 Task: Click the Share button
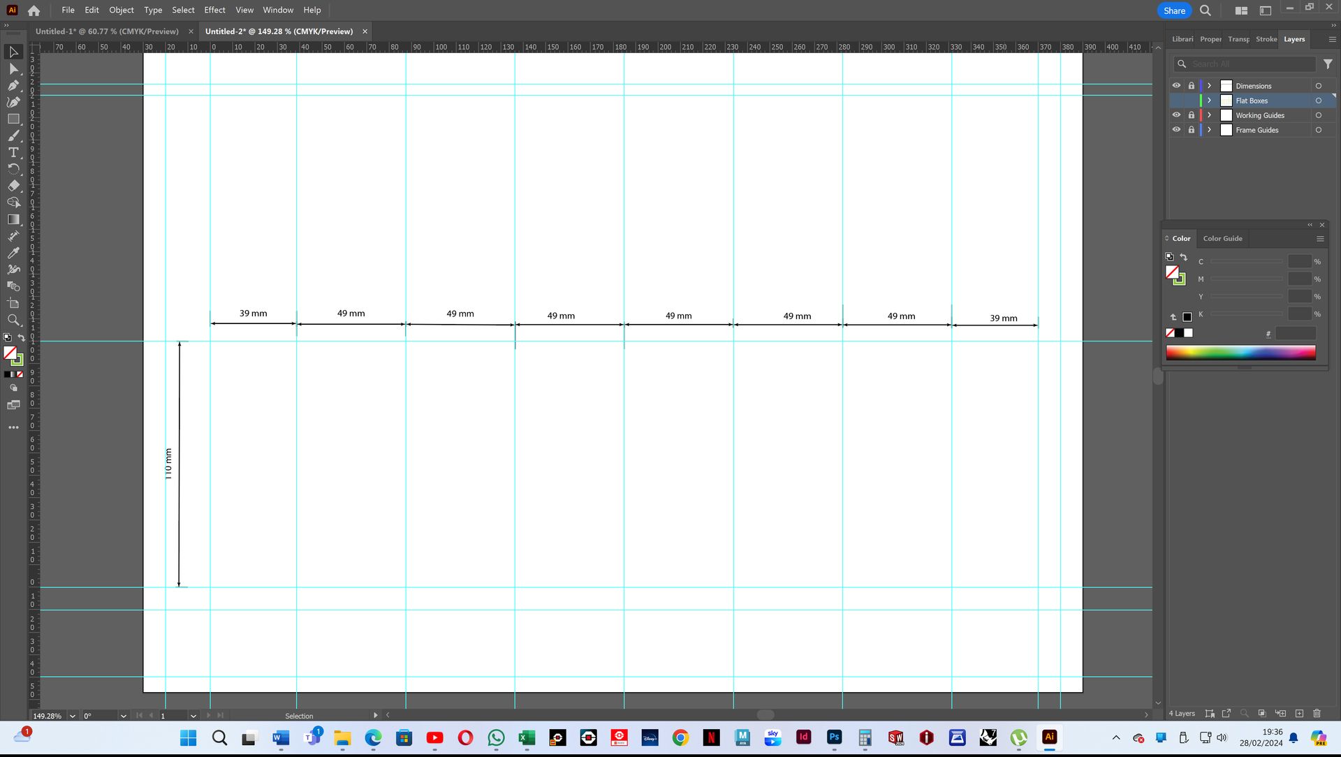1174,10
